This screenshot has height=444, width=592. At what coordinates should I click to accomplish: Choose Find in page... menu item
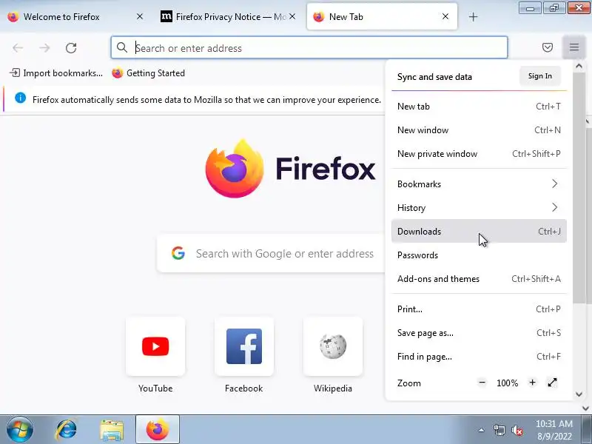[x=479, y=357]
